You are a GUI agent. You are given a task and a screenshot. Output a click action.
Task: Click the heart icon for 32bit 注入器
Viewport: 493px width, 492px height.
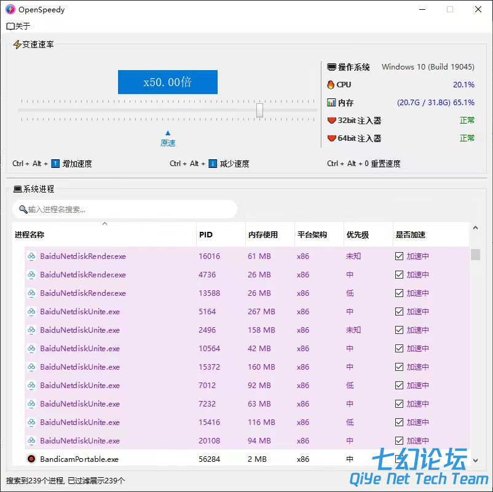click(331, 121)
